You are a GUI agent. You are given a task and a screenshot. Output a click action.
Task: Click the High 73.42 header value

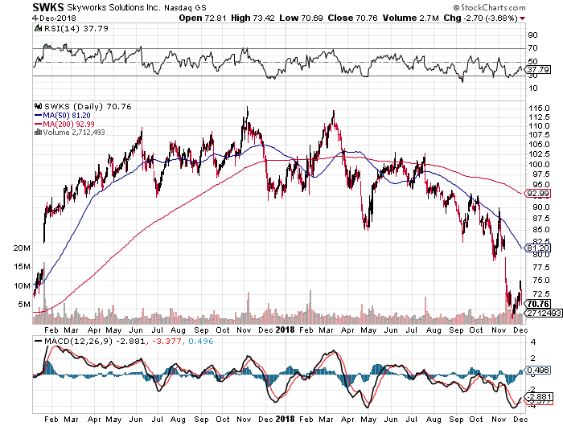(253, 18)
